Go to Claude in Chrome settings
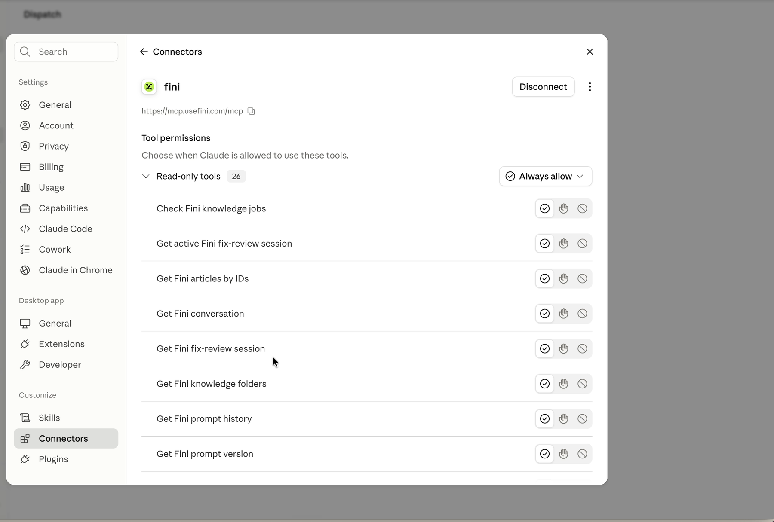This screenshot has height=522, width=774. tap(66, 270)
